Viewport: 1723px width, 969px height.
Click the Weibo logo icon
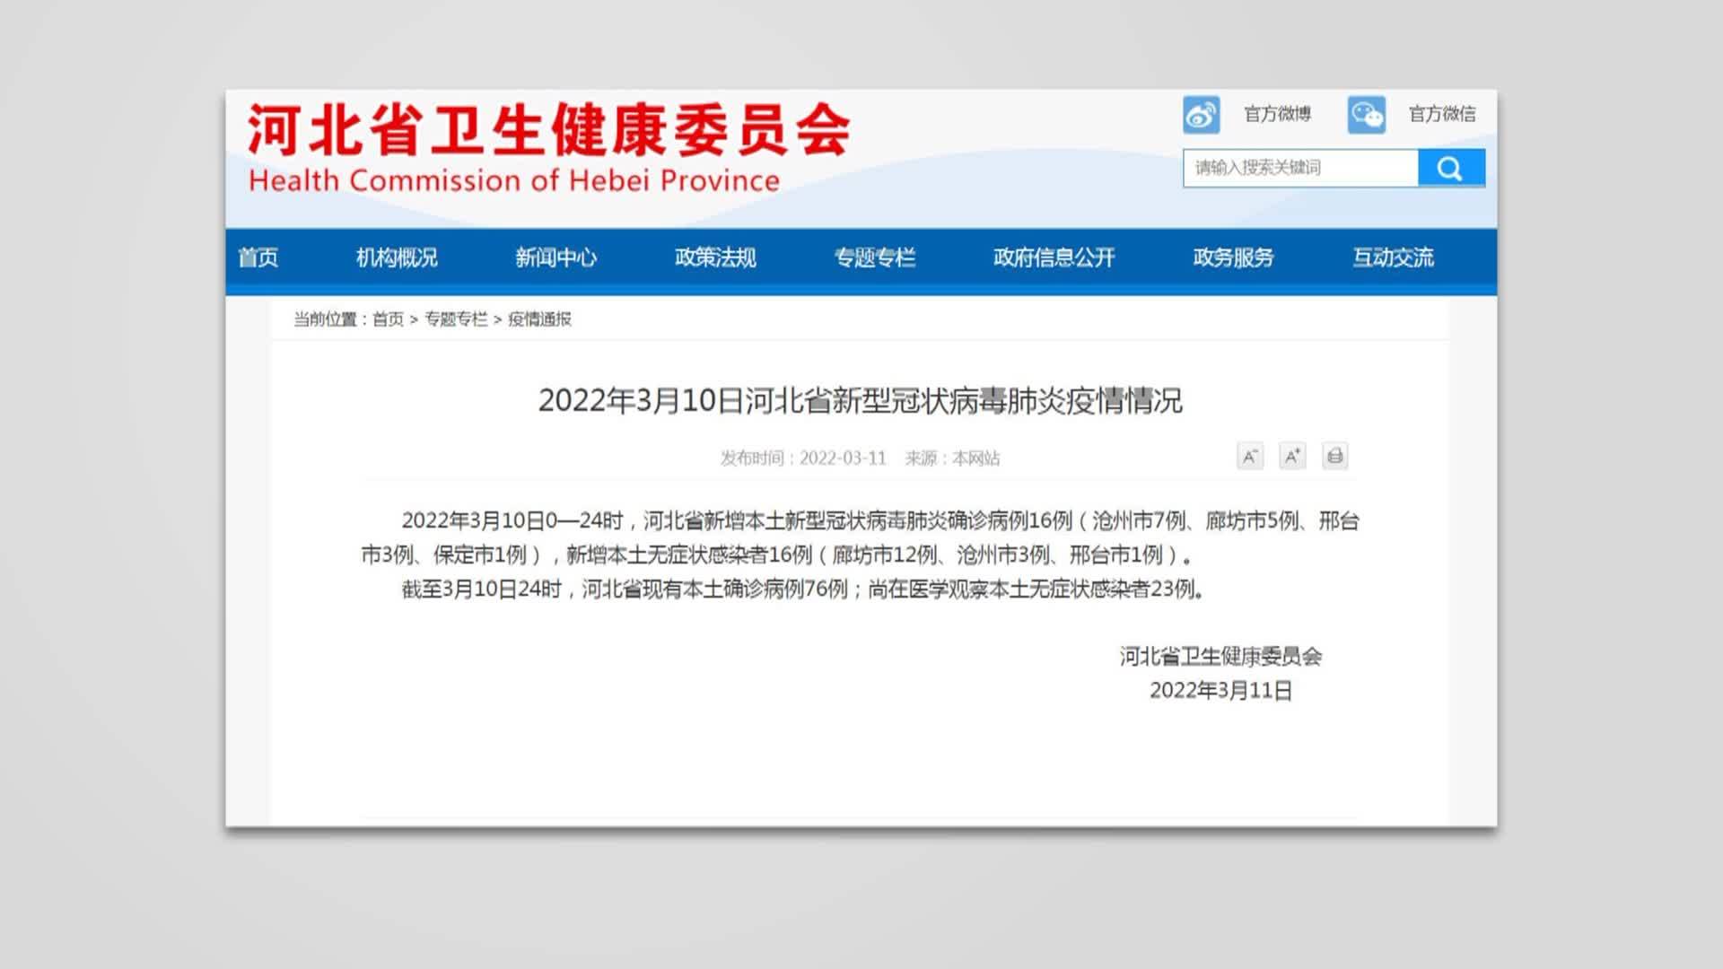coord(1201,115)
